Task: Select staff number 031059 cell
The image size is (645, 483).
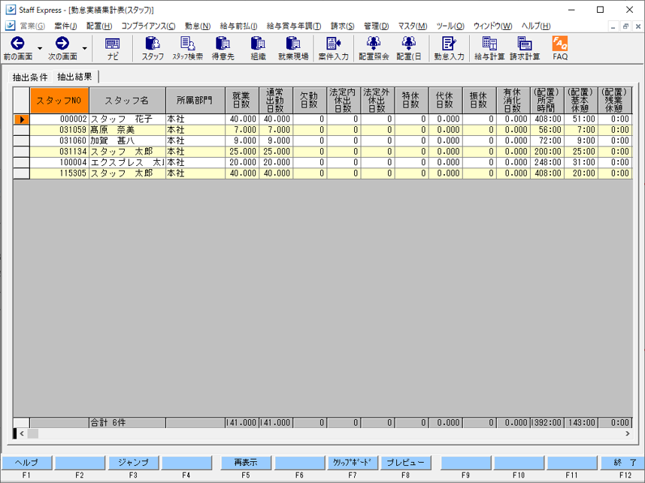Action: 59,130
